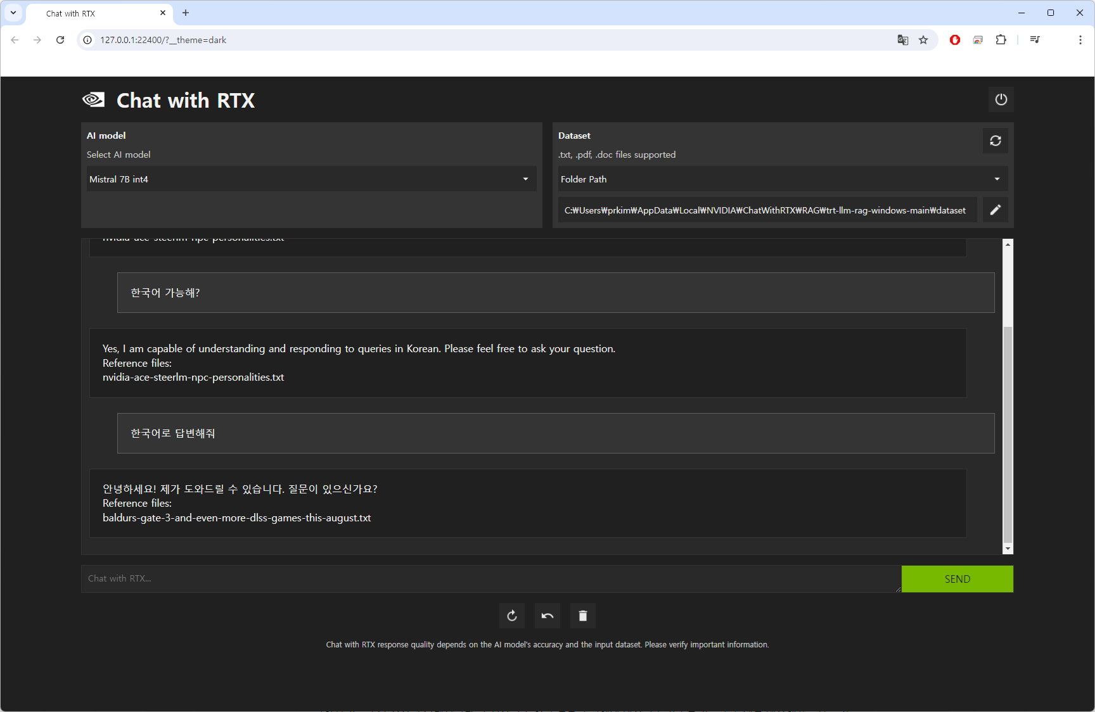
Task: Open the media control icon in toolbar
Action: tap(1035, 40)
